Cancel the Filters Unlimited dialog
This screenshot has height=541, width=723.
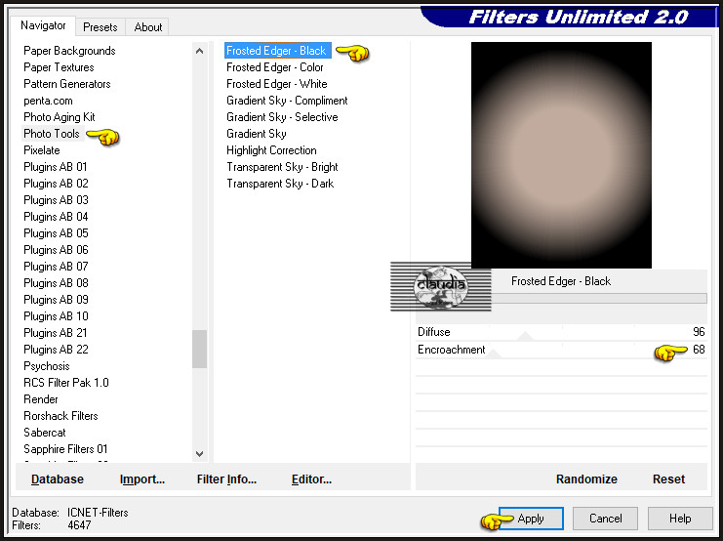605,519
